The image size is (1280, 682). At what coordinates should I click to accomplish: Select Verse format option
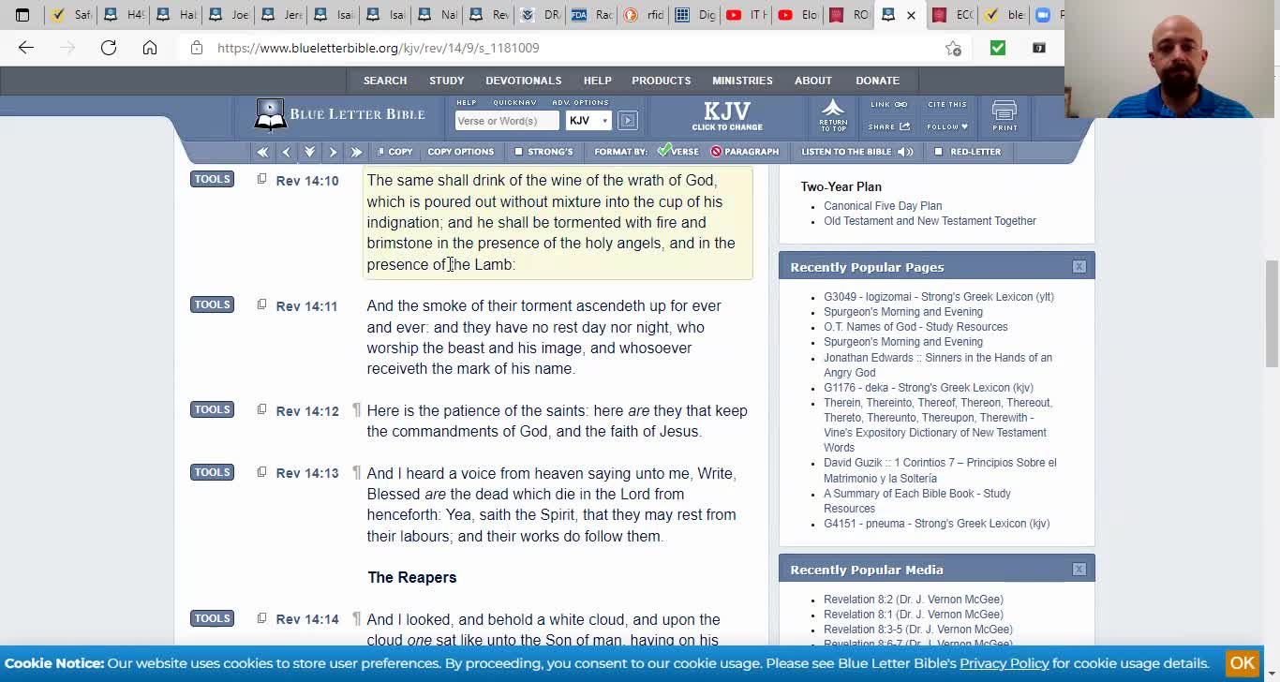point(677,152)
